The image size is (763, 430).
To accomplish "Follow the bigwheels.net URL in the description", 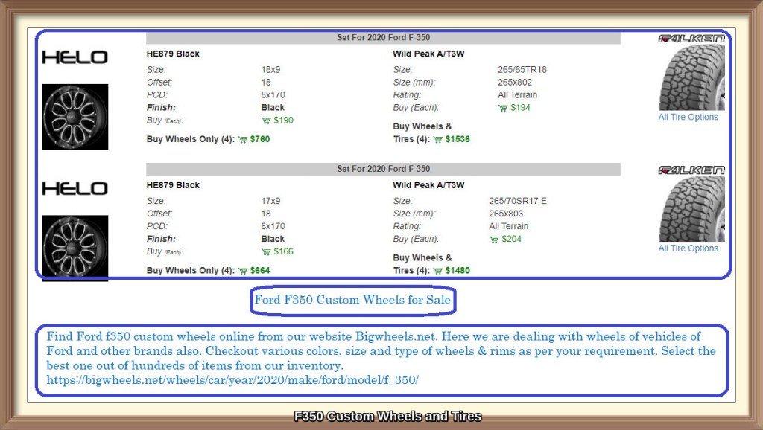I will pyautogui.click(x=232, y=380).
